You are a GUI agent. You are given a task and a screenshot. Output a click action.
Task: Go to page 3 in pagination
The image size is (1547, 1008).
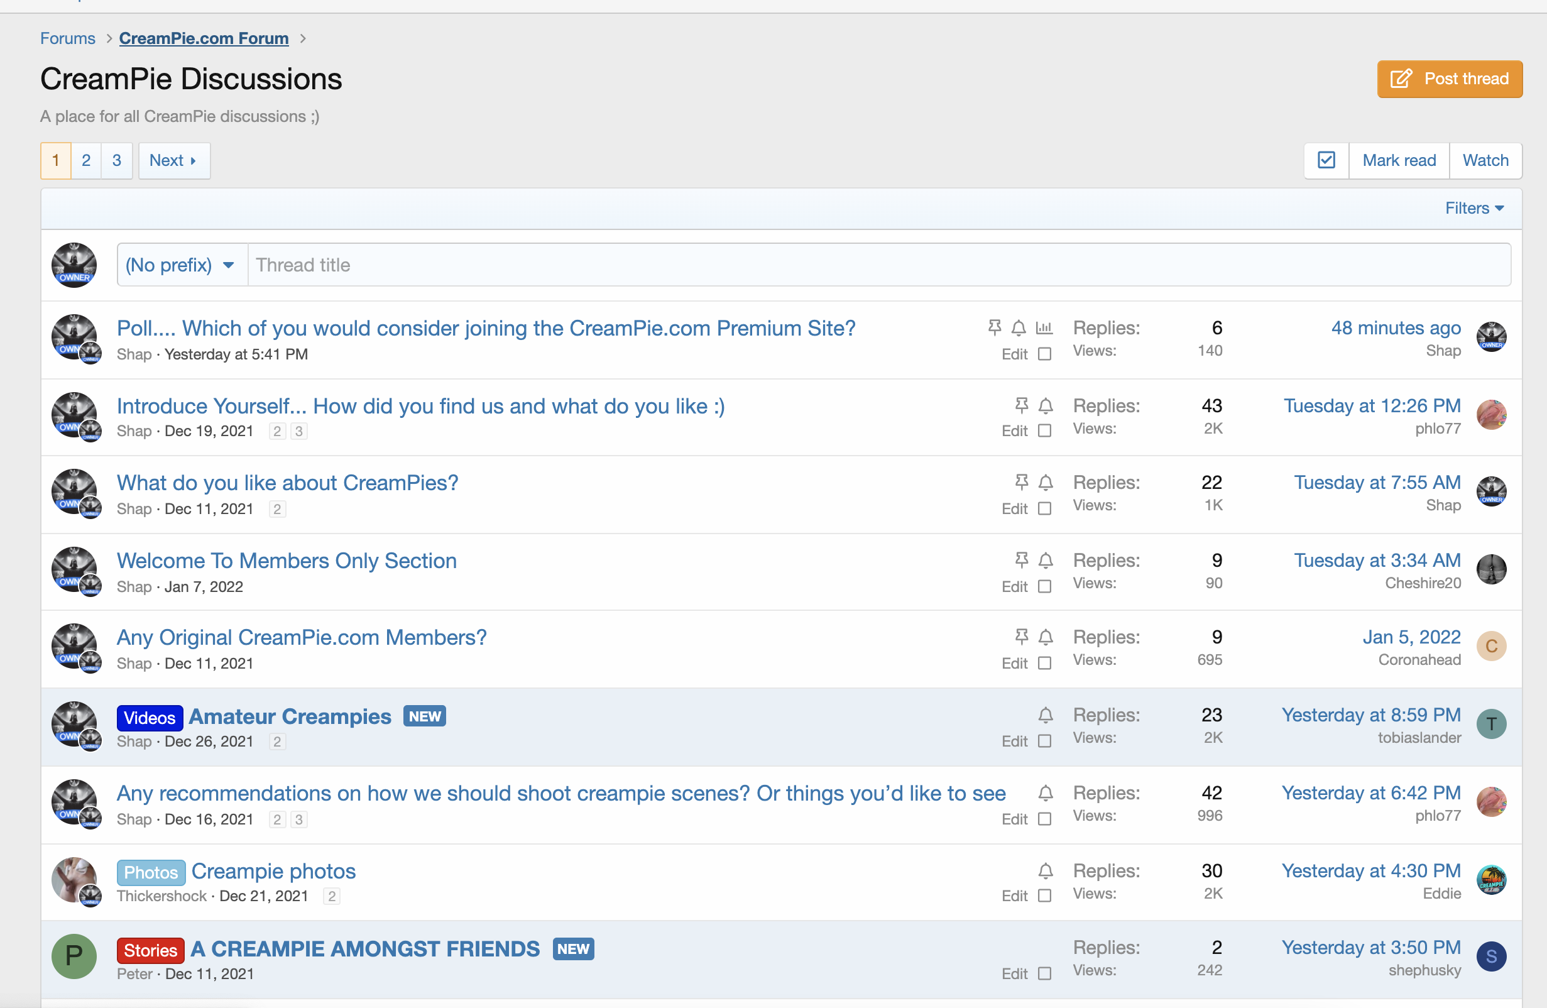117,160
